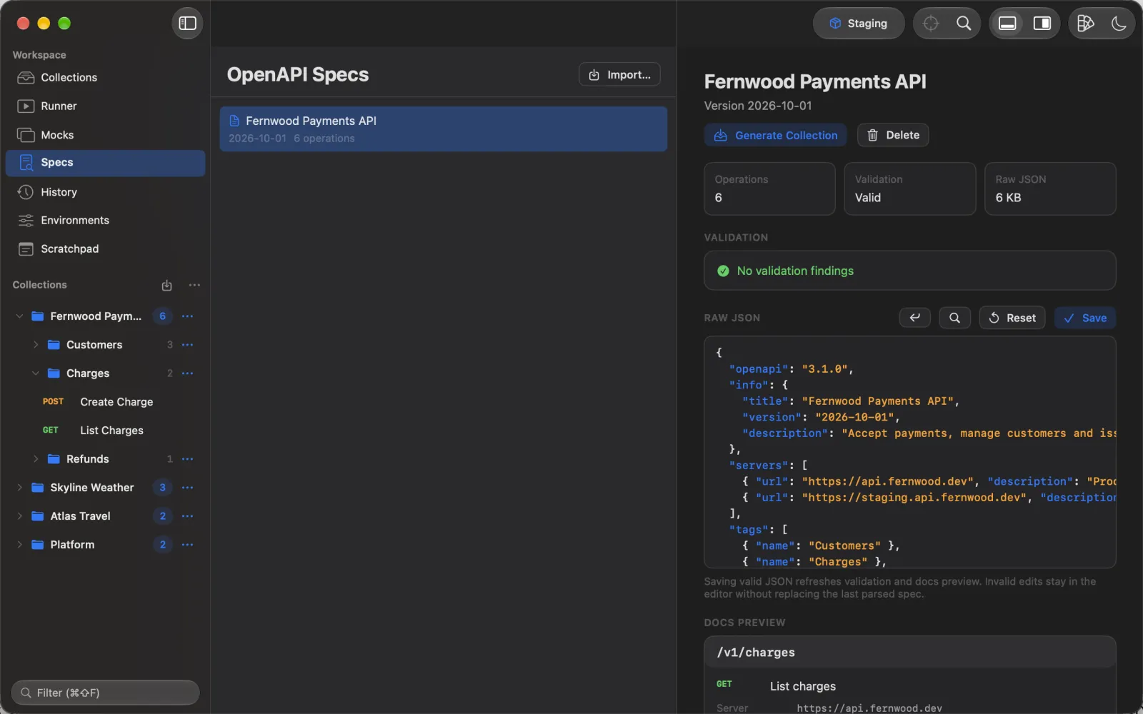Collapse the Fernwood Payments collection

coord(19,316)
